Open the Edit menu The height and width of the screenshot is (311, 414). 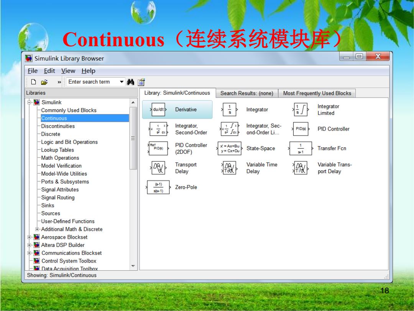pos(49,71)
